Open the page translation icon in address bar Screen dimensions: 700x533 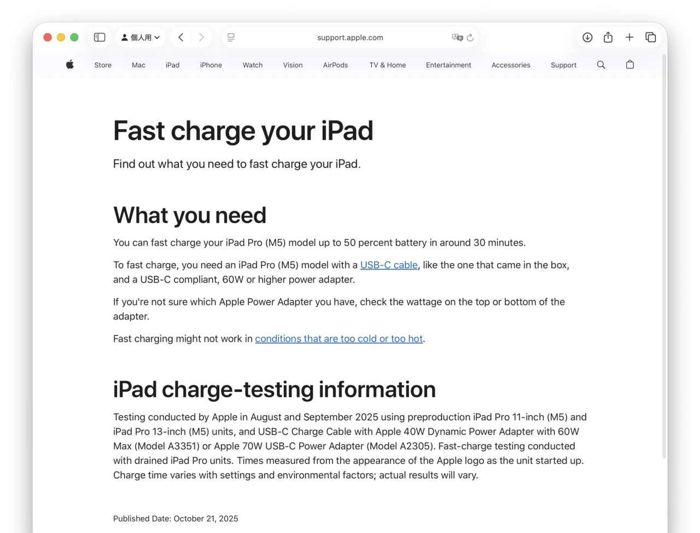[458, 37]
